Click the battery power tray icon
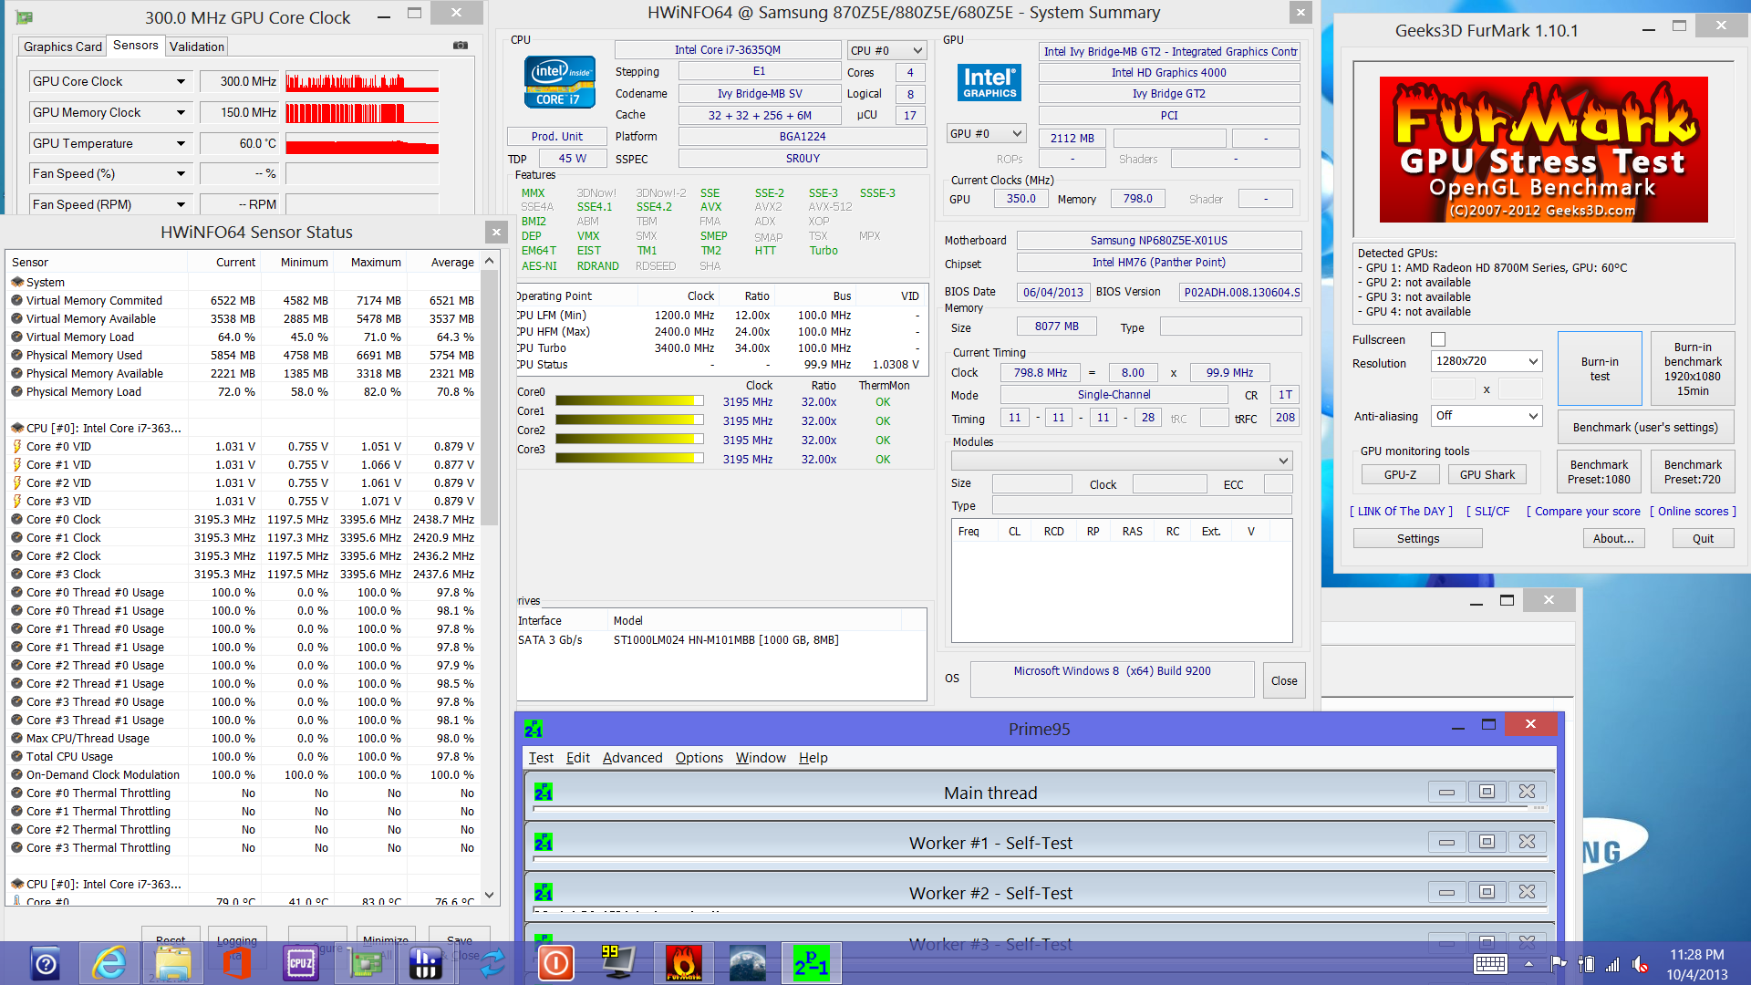This screenshot has height=985, width=1751. coord(1586,964)
